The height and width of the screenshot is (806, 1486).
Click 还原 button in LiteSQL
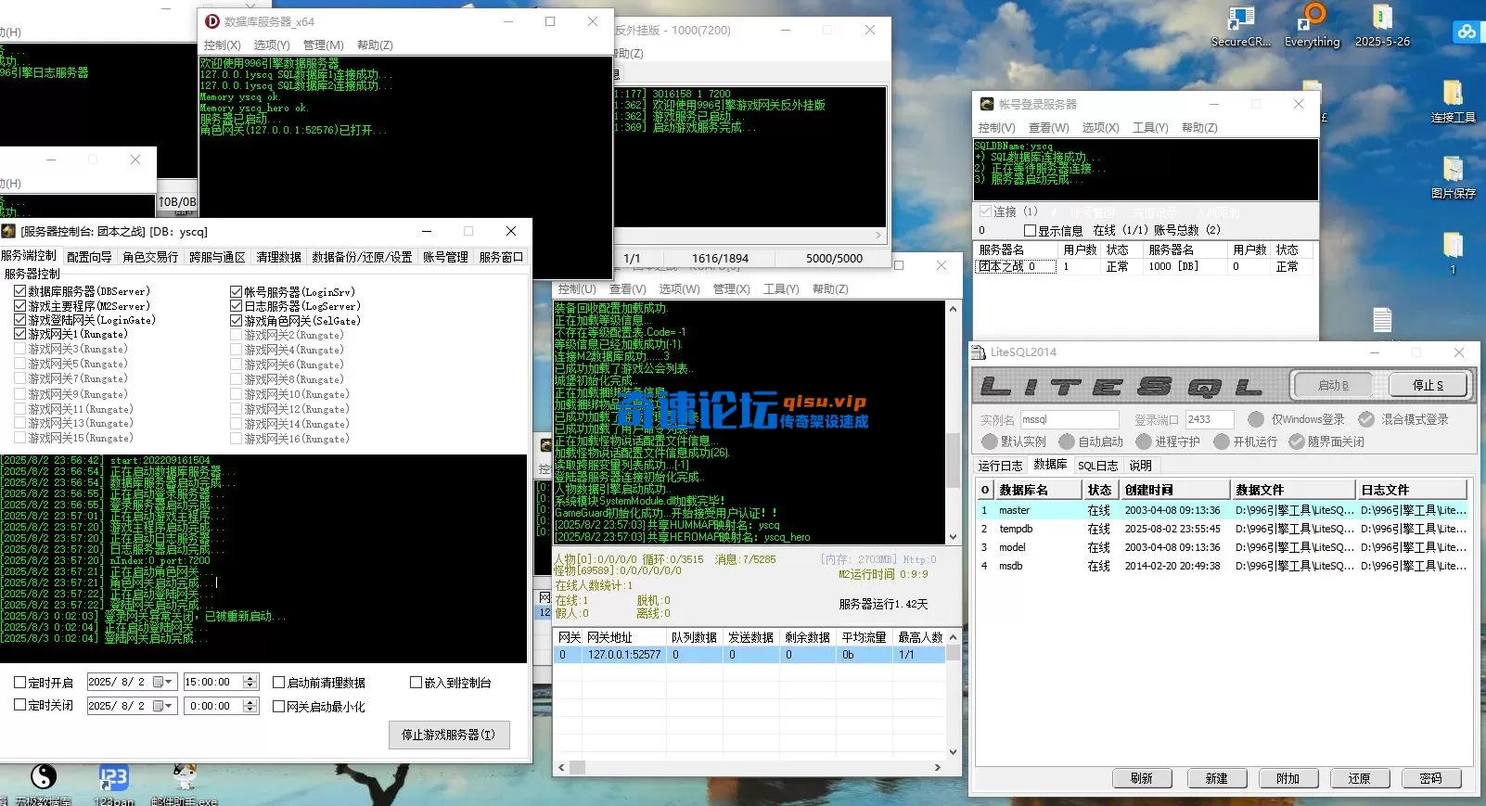click(1359, 778)
